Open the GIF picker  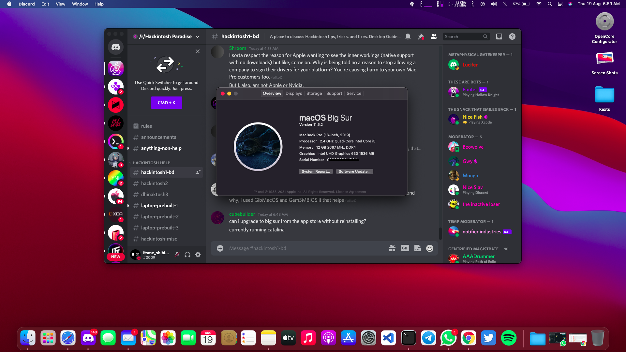tap(405, 248)
